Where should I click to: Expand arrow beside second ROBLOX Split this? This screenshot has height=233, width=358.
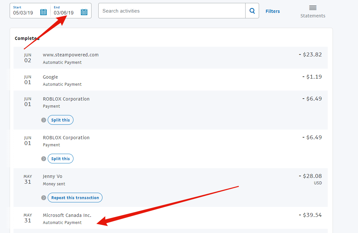(x=44, y=159)
